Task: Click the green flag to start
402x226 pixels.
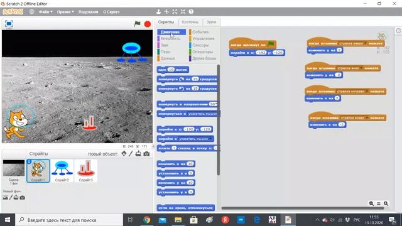Action: [x=137, y=24]
